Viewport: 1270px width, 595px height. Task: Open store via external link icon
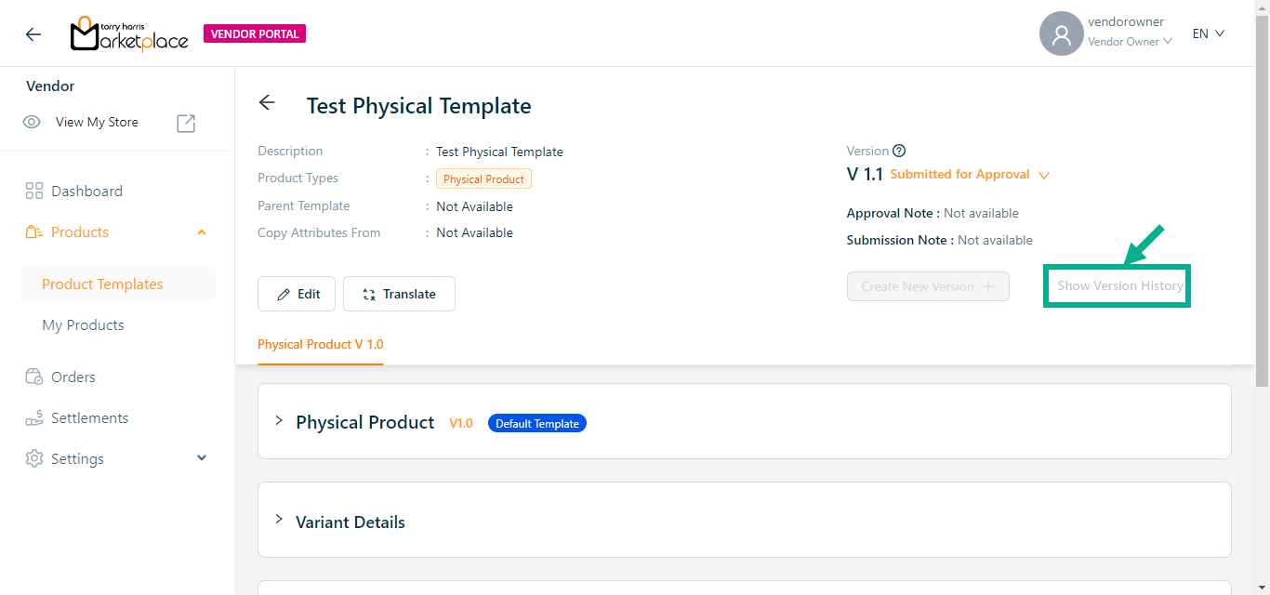click(x=186, y=123)
